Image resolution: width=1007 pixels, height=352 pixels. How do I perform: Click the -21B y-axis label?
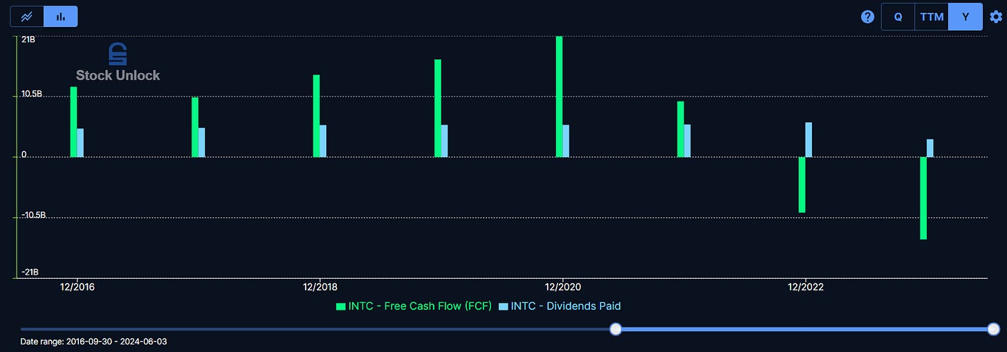click(x=30, y=272)
